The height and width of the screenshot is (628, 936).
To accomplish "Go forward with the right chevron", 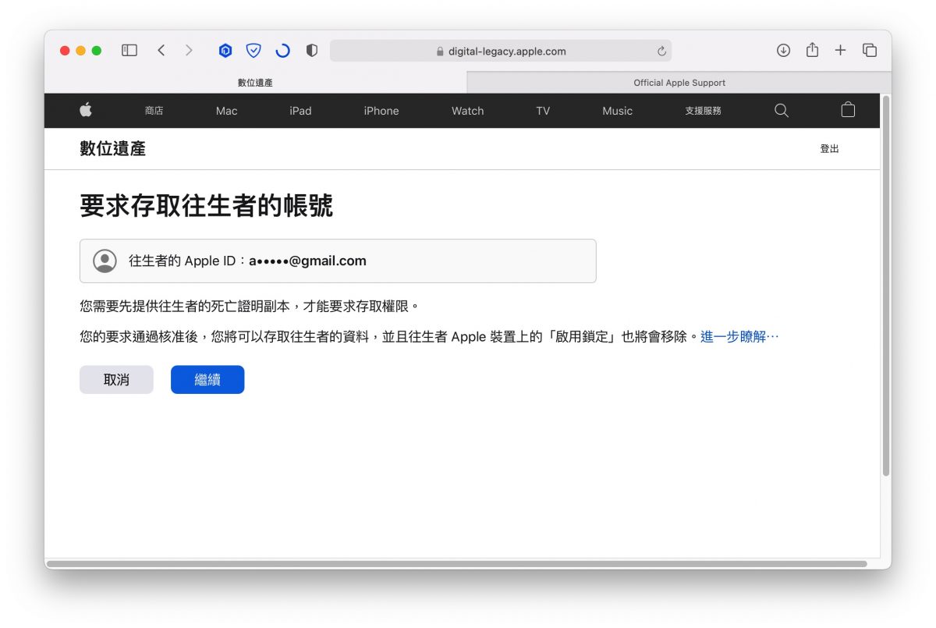I will [189, 51].
